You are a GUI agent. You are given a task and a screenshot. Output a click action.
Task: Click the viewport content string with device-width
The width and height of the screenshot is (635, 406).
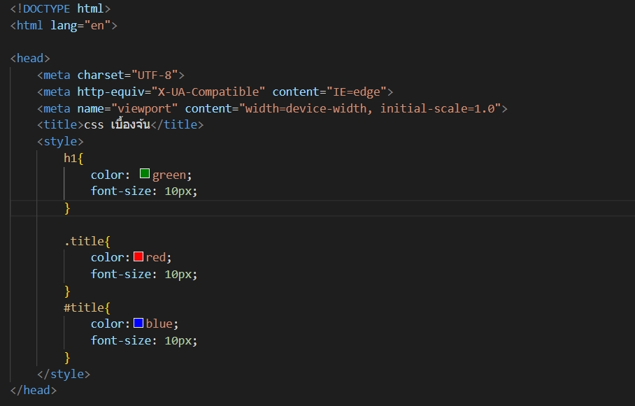[x=371, y=108]
